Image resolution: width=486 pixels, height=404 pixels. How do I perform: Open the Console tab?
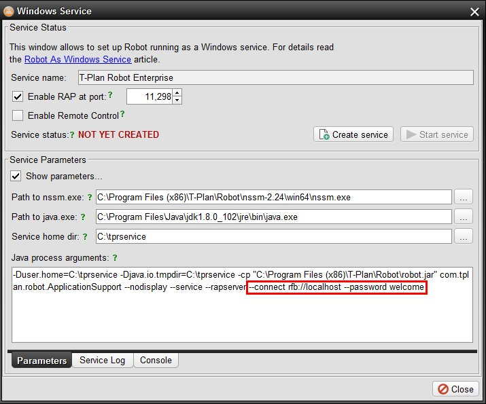coord(156,361)
